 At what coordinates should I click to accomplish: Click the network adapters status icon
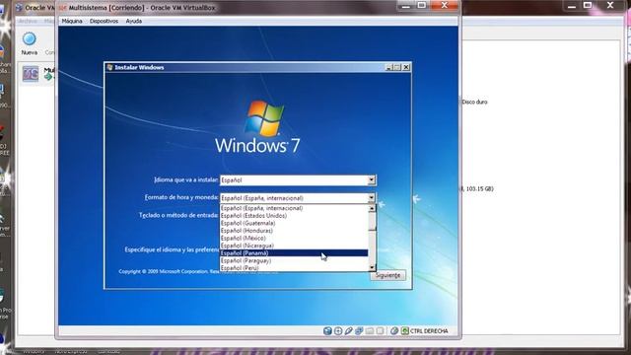coord(359,331)
